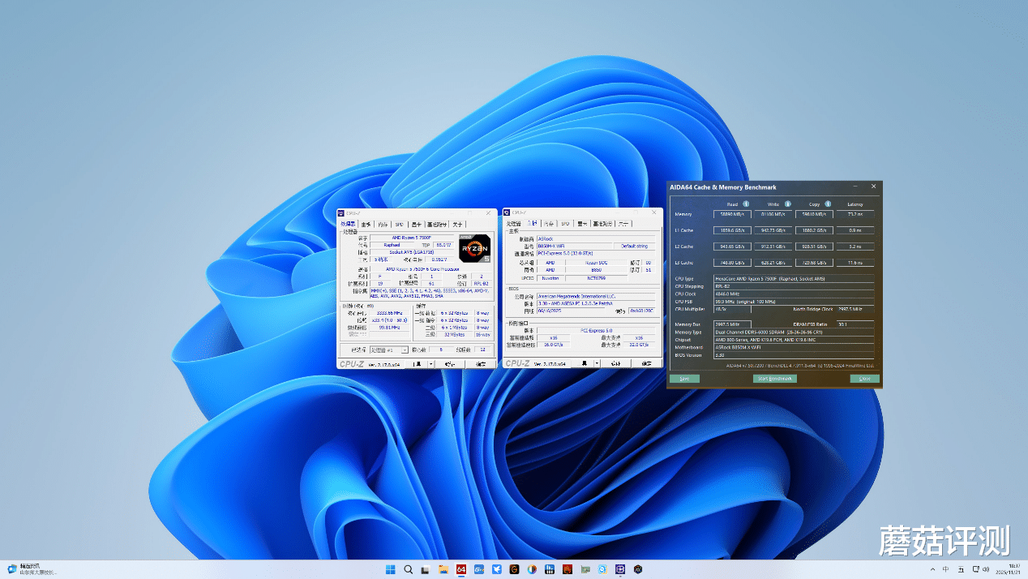Click the Close button in AIDA64 benchmark
Image resolution: width=1028 pixels, height=579 pixels.
point(864,379)
